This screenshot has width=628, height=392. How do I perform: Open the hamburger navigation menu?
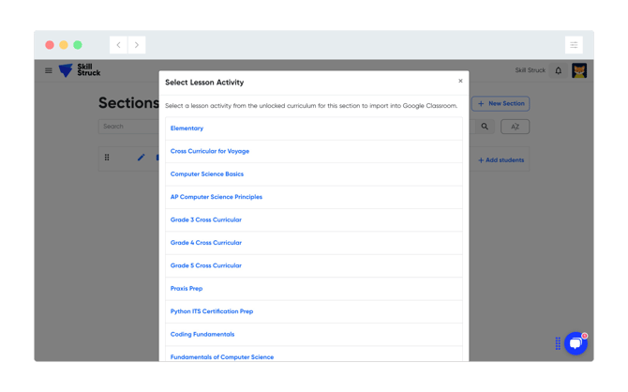coord(49,70)
